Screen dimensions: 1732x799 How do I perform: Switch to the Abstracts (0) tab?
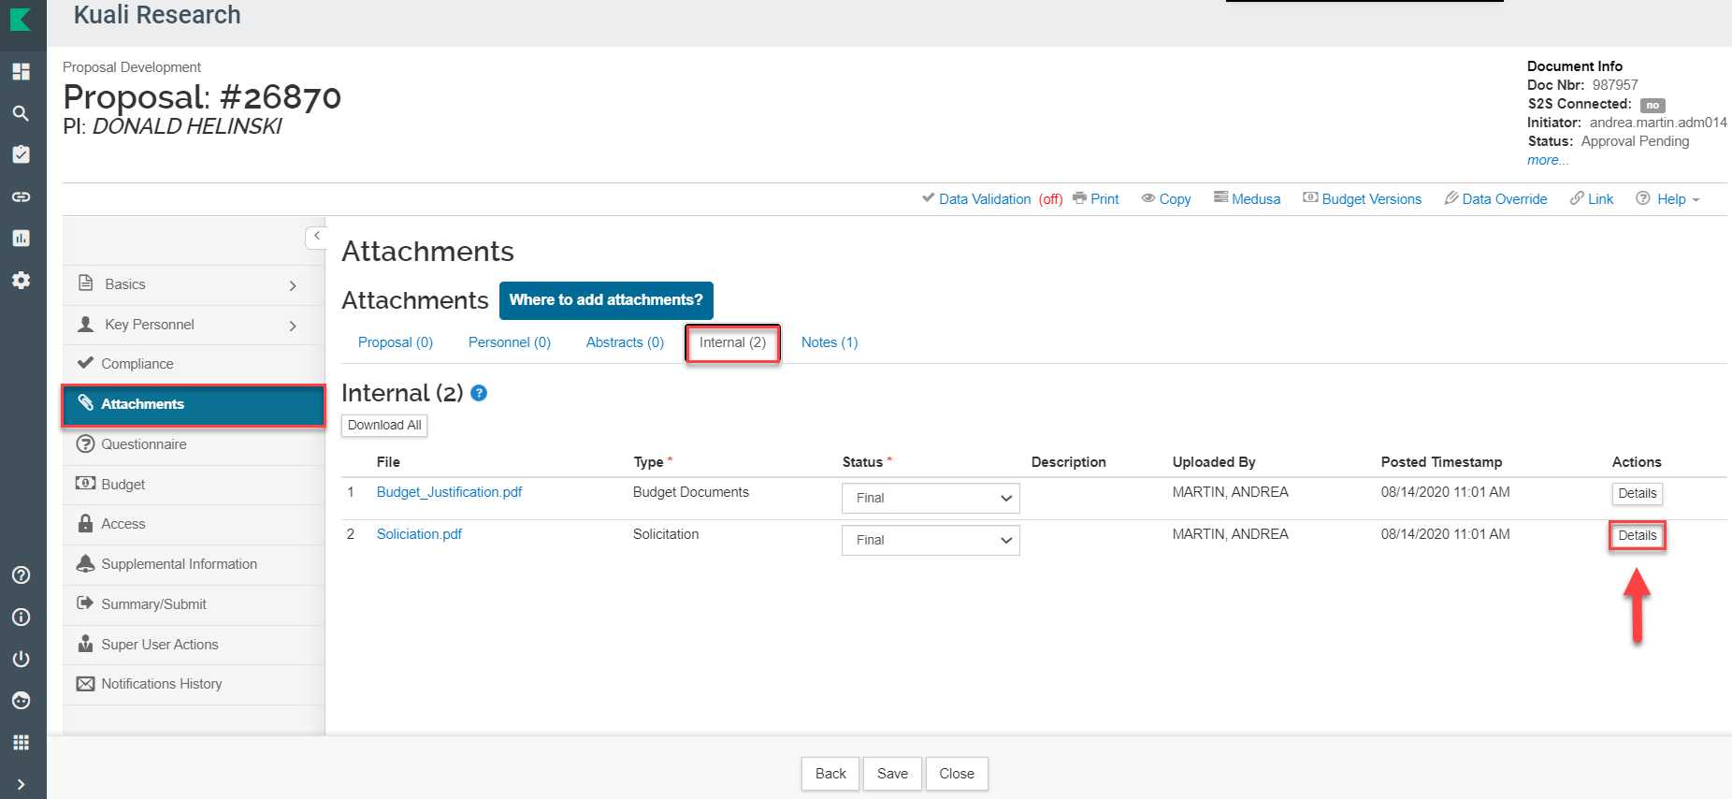pyautogui.click(x=625, y=342)
